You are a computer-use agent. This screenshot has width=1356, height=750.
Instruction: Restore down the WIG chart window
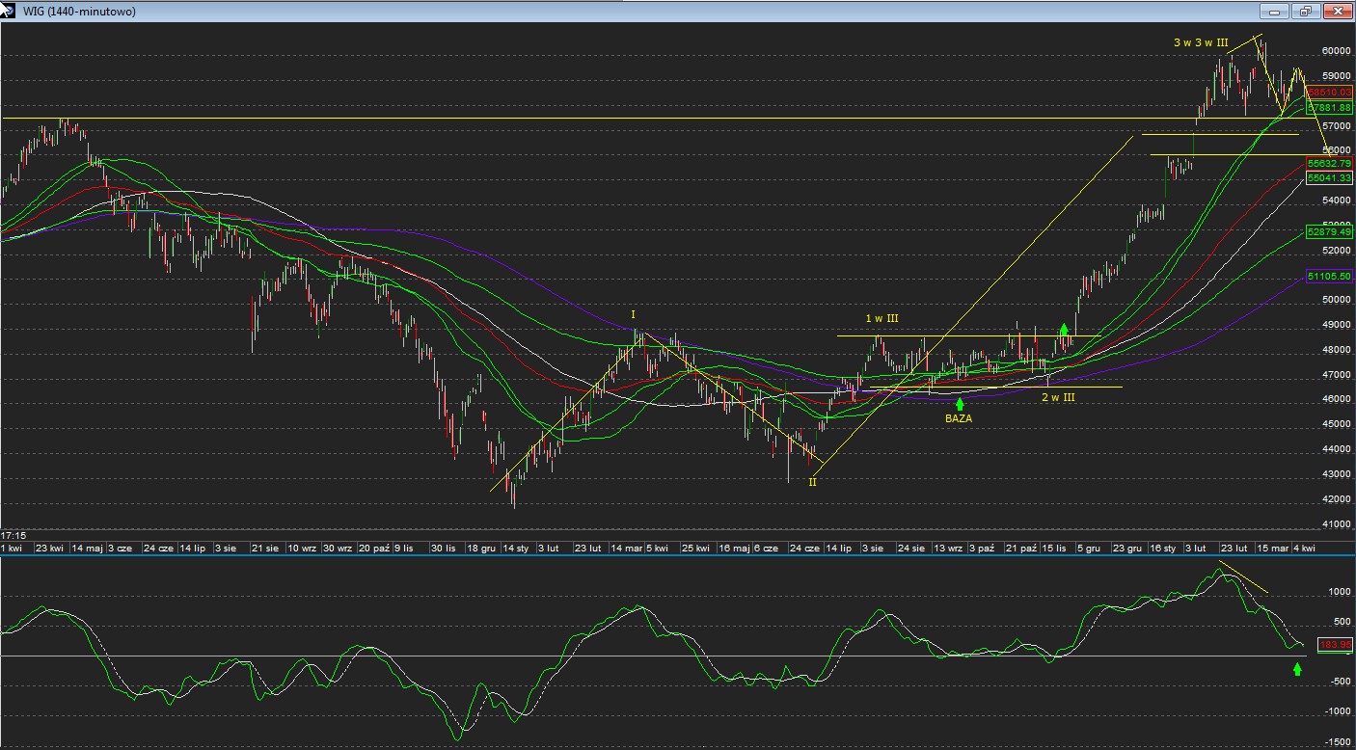pos(1306,12)
